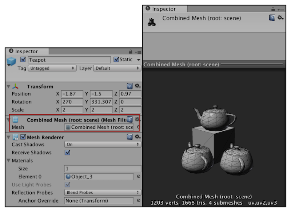Open the right Inspector panel options menu
The image size is (291, 212).
tap(282, 9)
